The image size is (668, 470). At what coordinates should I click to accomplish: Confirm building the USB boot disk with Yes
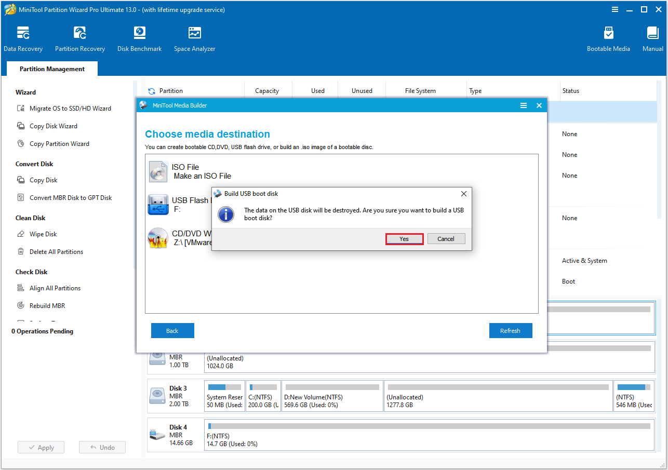click(x=404, y=238)
